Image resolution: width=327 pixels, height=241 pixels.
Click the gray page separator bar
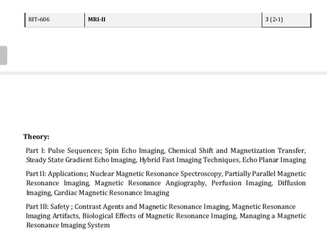coord(164,73)
